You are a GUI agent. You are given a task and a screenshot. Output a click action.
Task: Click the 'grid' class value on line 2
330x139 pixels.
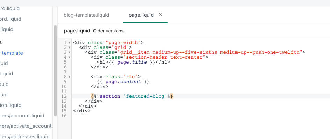click(120, 47)
